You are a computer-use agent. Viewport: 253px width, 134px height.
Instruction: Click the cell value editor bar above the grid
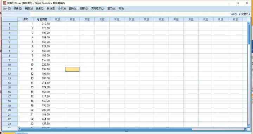pyautogui.click(x=130, y=14)
